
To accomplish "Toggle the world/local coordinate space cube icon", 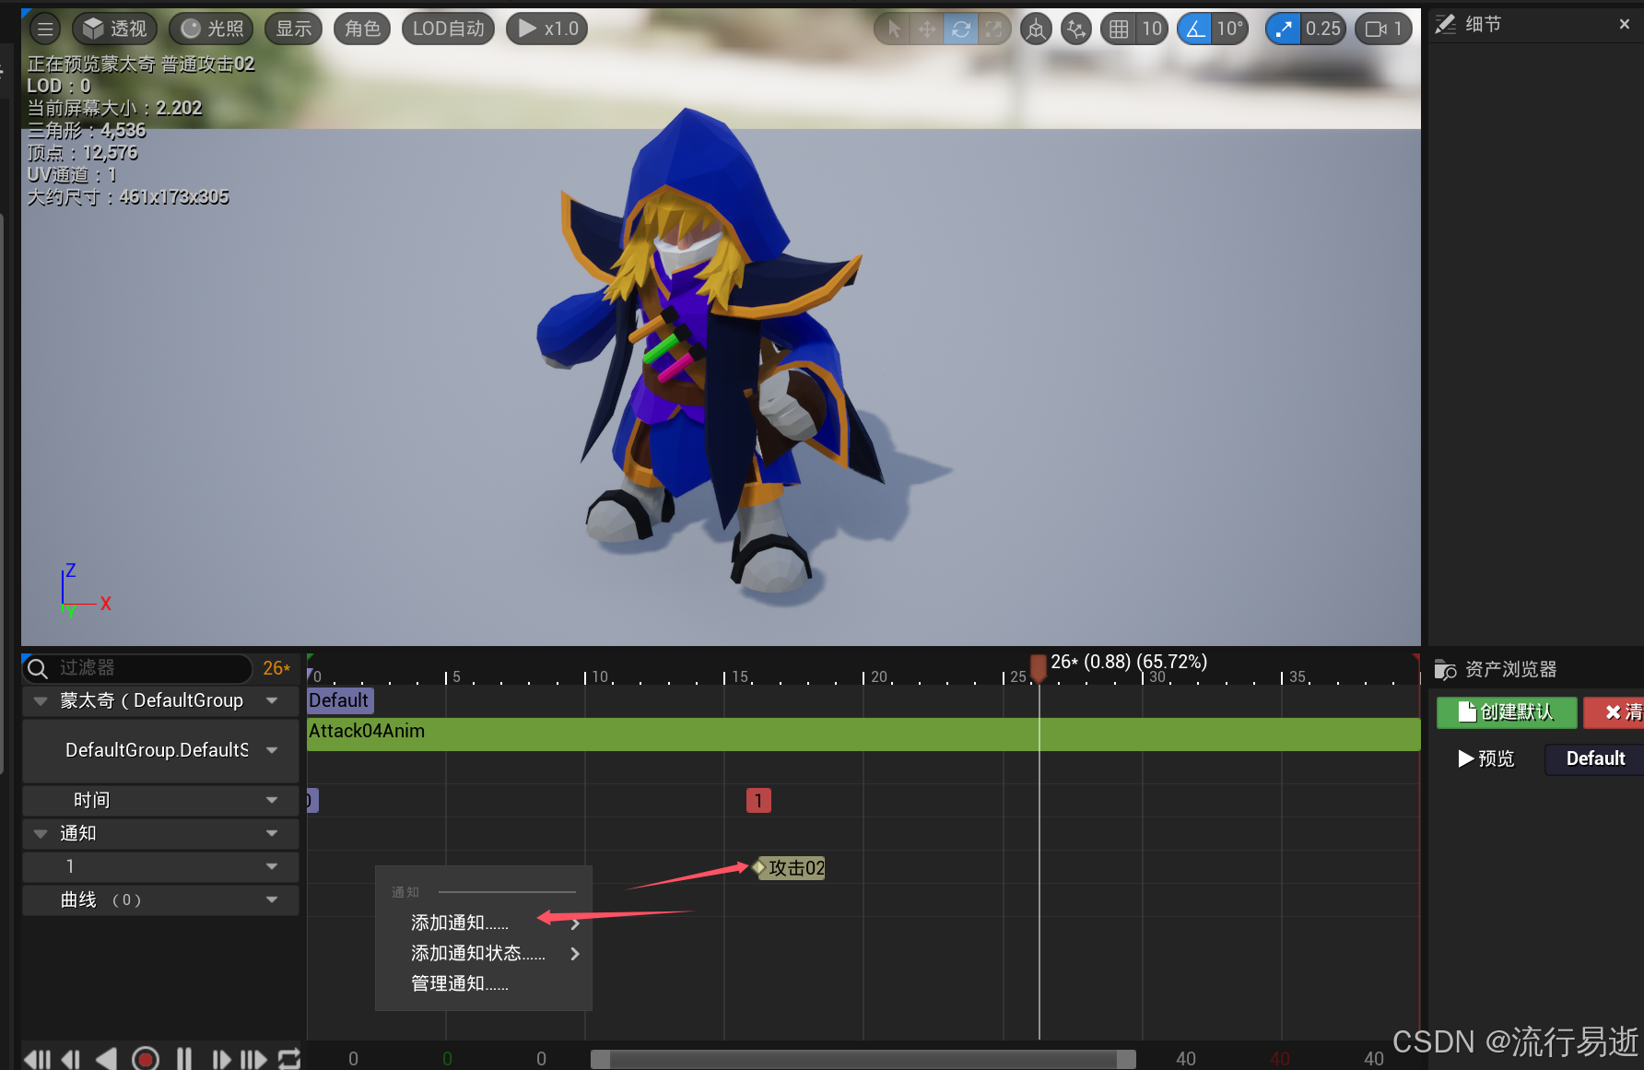I will (x=1036, y=29).
